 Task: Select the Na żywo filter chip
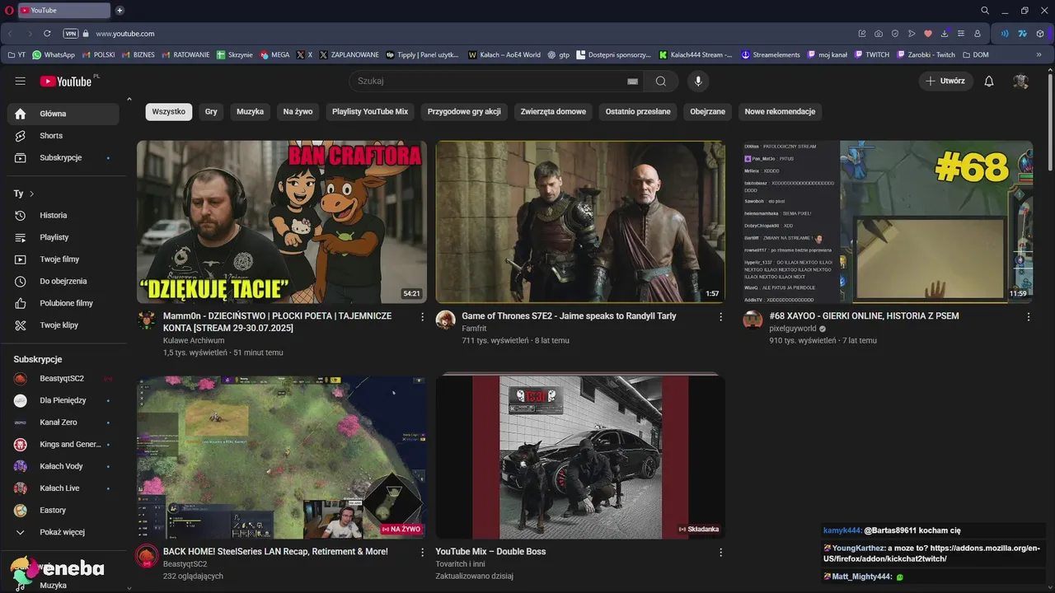click(298, 111)
